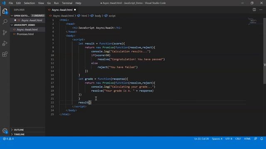Change language mode via HTML indicator

pyautogui.click(x=247, y=139)
